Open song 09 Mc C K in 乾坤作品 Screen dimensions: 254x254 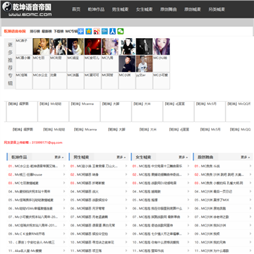pos(30,234)
